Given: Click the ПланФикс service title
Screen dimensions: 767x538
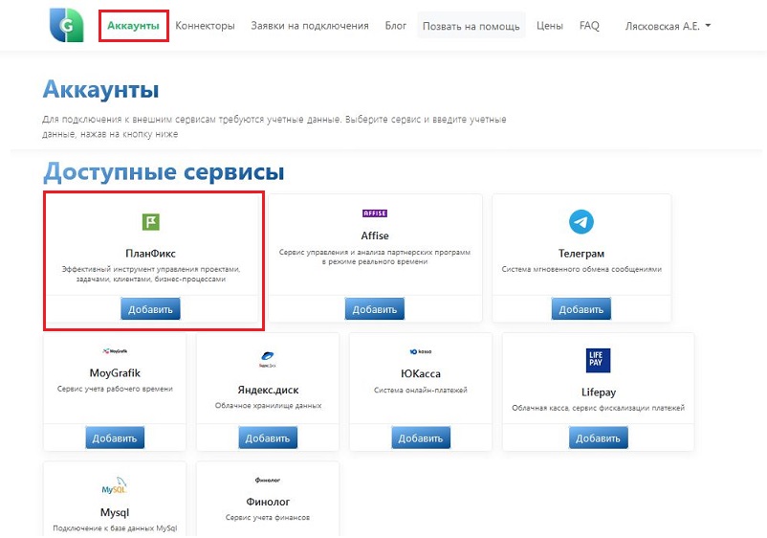Looking at the screenshot, I should click(x=151, y=254).
